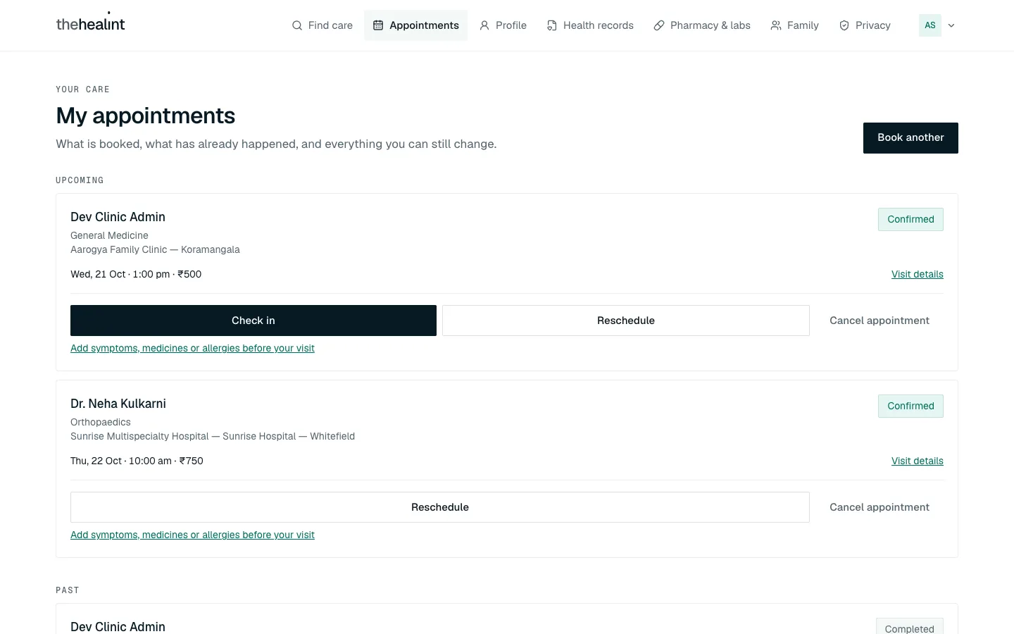The width and height of the screenshot is (1014, 634).
Task: Click the Book another button
Action: [910, 138]
